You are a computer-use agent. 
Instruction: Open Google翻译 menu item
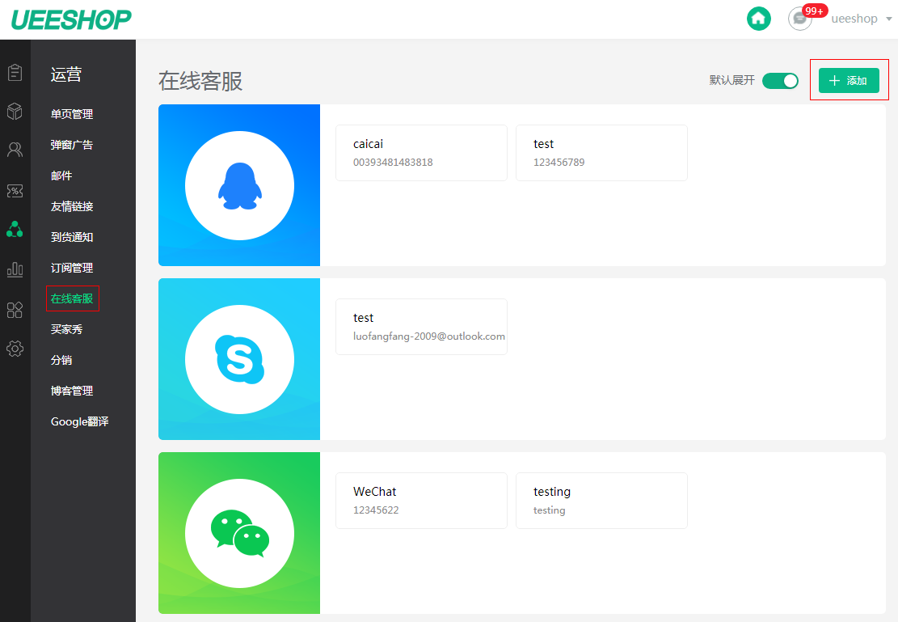(79, 422)
